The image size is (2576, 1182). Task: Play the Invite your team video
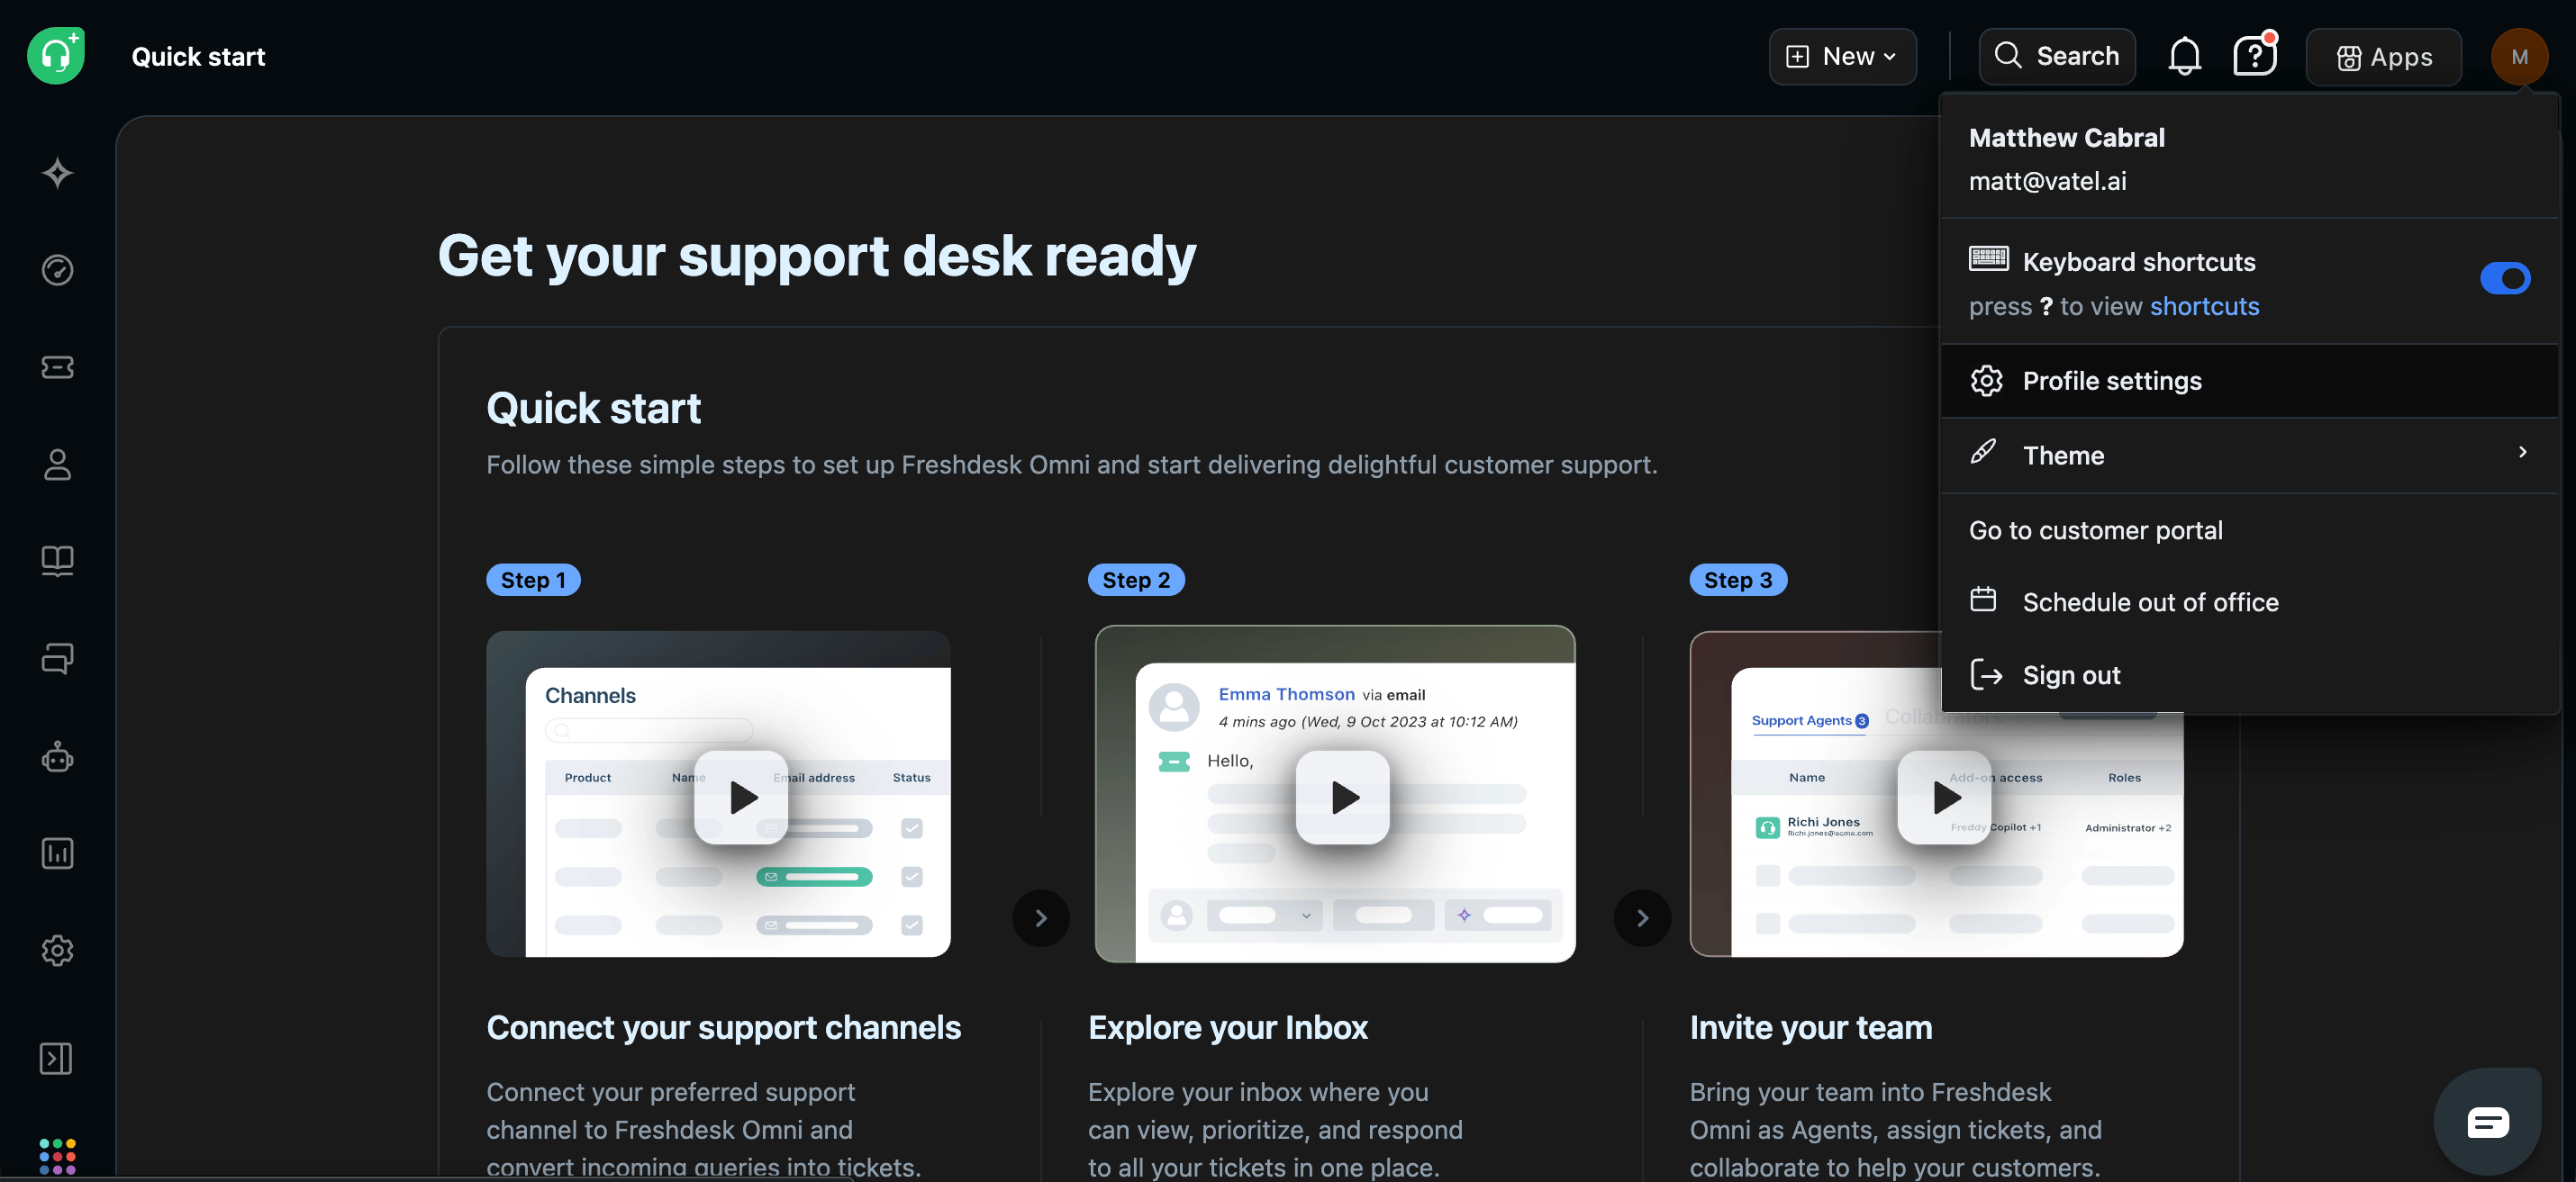(1945, 797)
